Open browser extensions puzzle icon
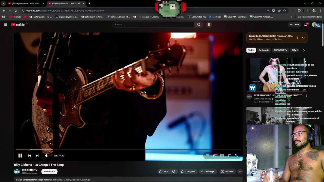The height and width of the screenshot is (182, 324). [299, 11]
